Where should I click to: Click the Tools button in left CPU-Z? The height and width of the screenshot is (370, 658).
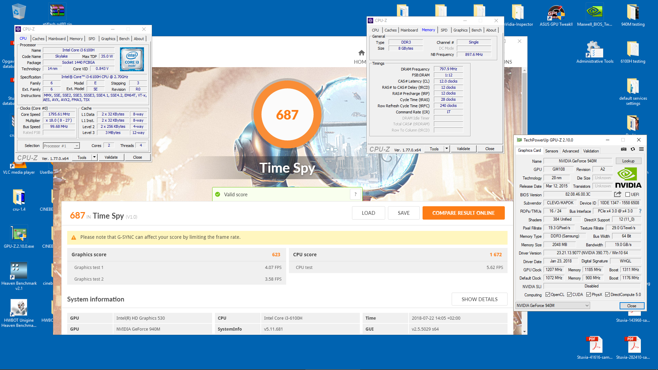point(82,157)
